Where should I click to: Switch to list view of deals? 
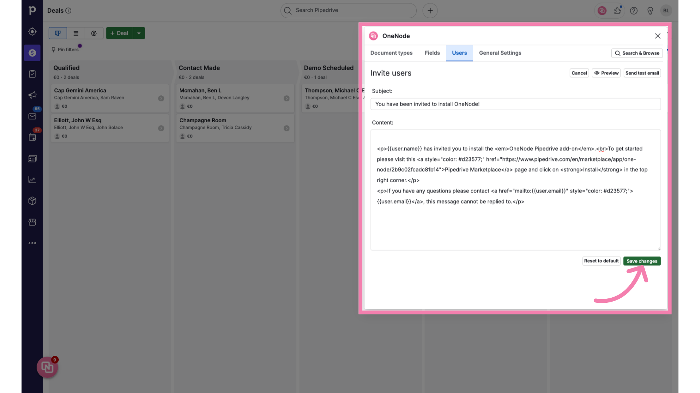pyautogui.click(x=76, y=33)
